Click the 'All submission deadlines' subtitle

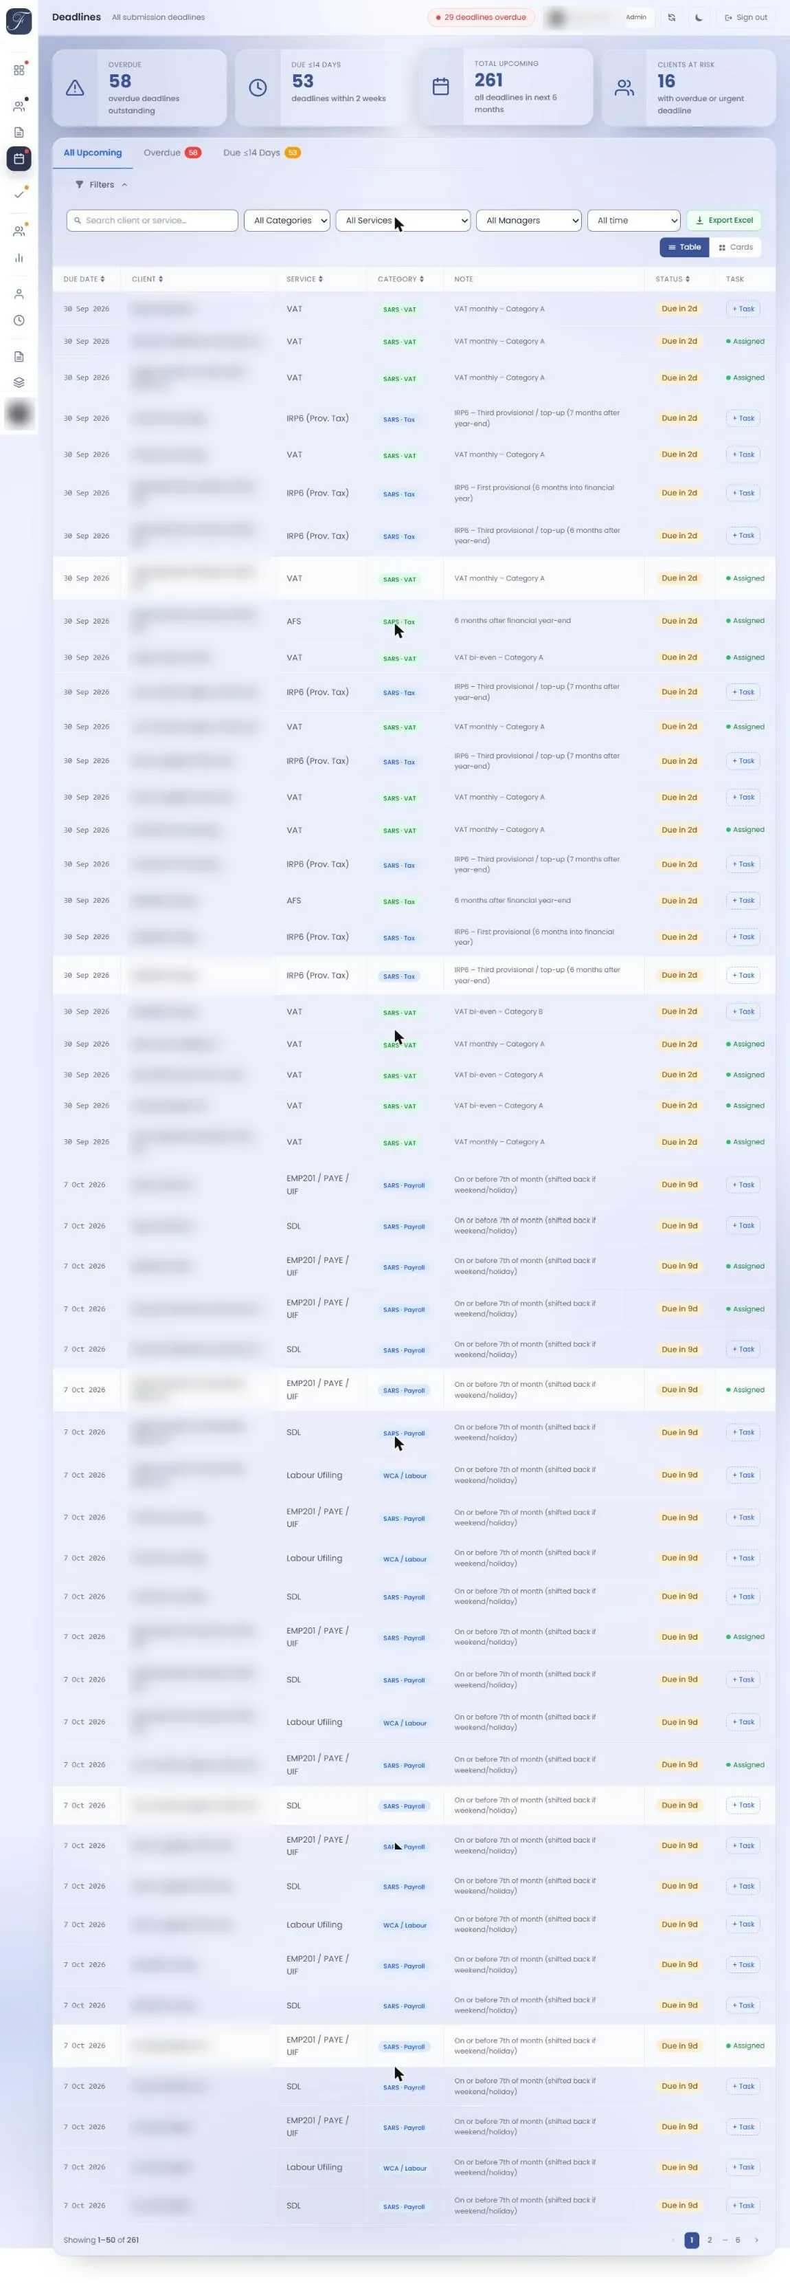click(157, 17)
